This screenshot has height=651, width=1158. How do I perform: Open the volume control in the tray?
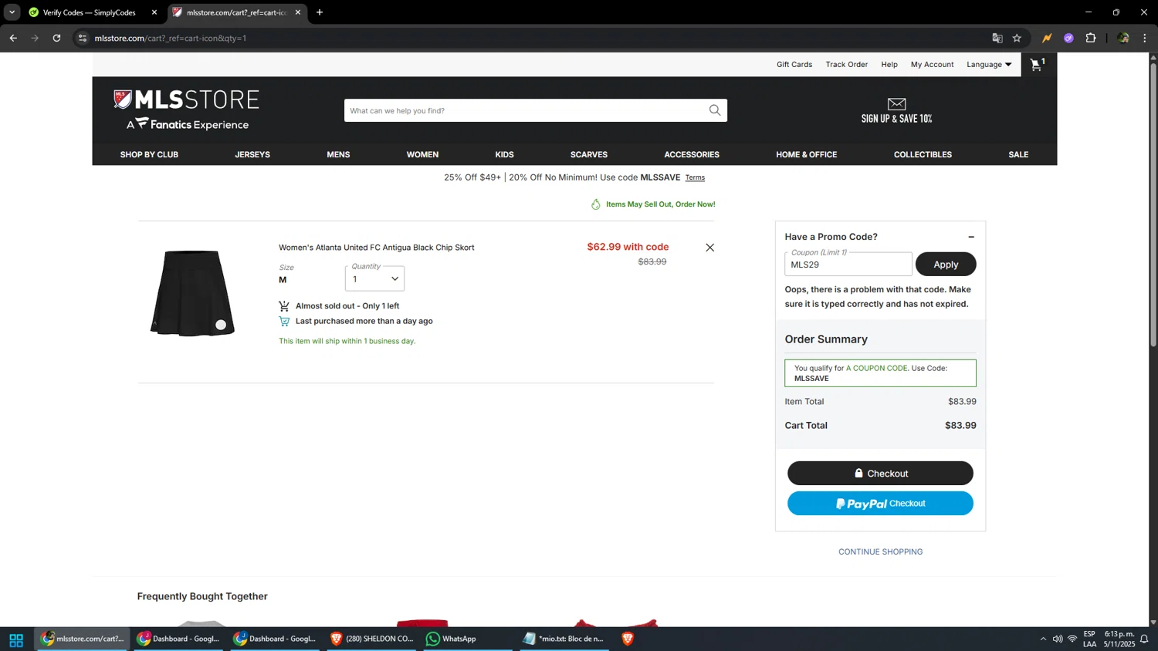[x=1058, y=639]
